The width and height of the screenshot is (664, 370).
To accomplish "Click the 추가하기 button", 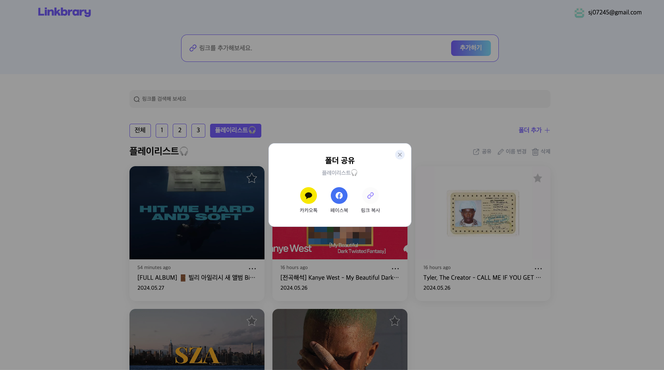I will point(471,48).
